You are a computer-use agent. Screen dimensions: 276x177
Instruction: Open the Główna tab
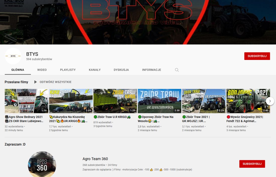(x=18, y=70)
